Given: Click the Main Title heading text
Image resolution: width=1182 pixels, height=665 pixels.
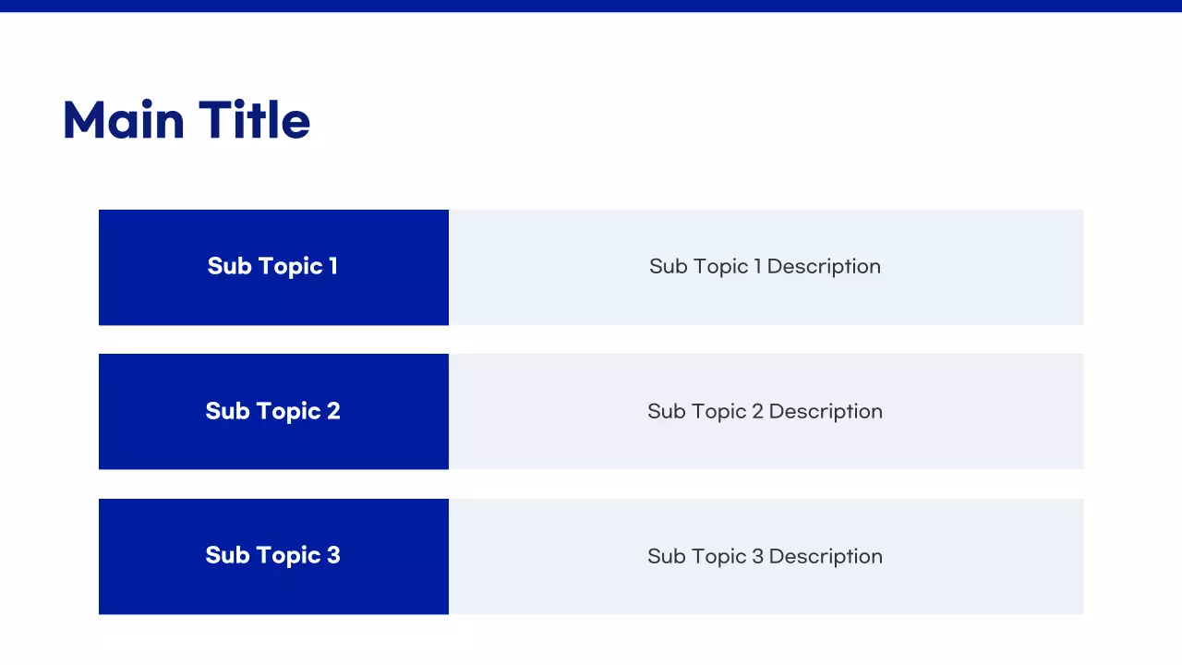Looking at the screenshot, I should [186, 121].
